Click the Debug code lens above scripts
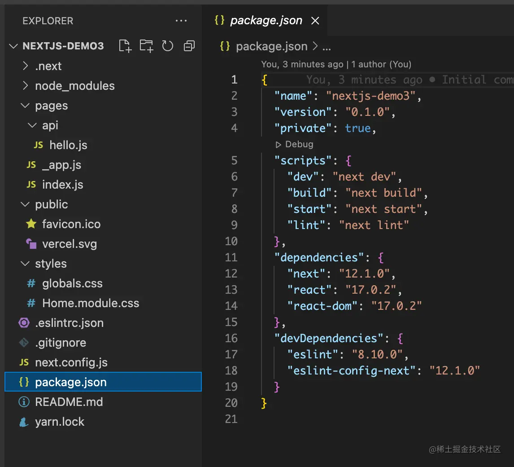 click(x=294, y=144)
